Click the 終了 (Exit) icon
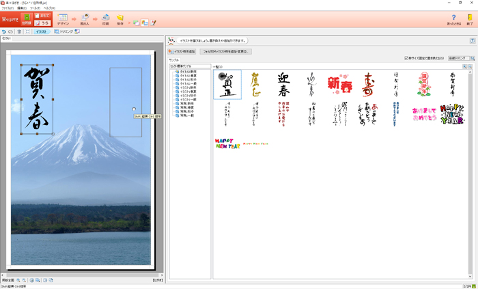 [x=468, y=18]
